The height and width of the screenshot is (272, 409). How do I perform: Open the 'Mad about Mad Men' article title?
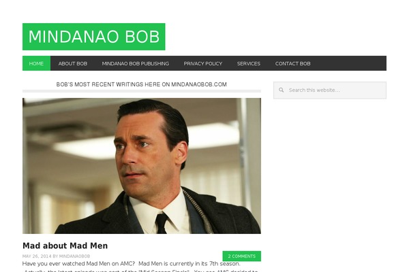(65, 245)
